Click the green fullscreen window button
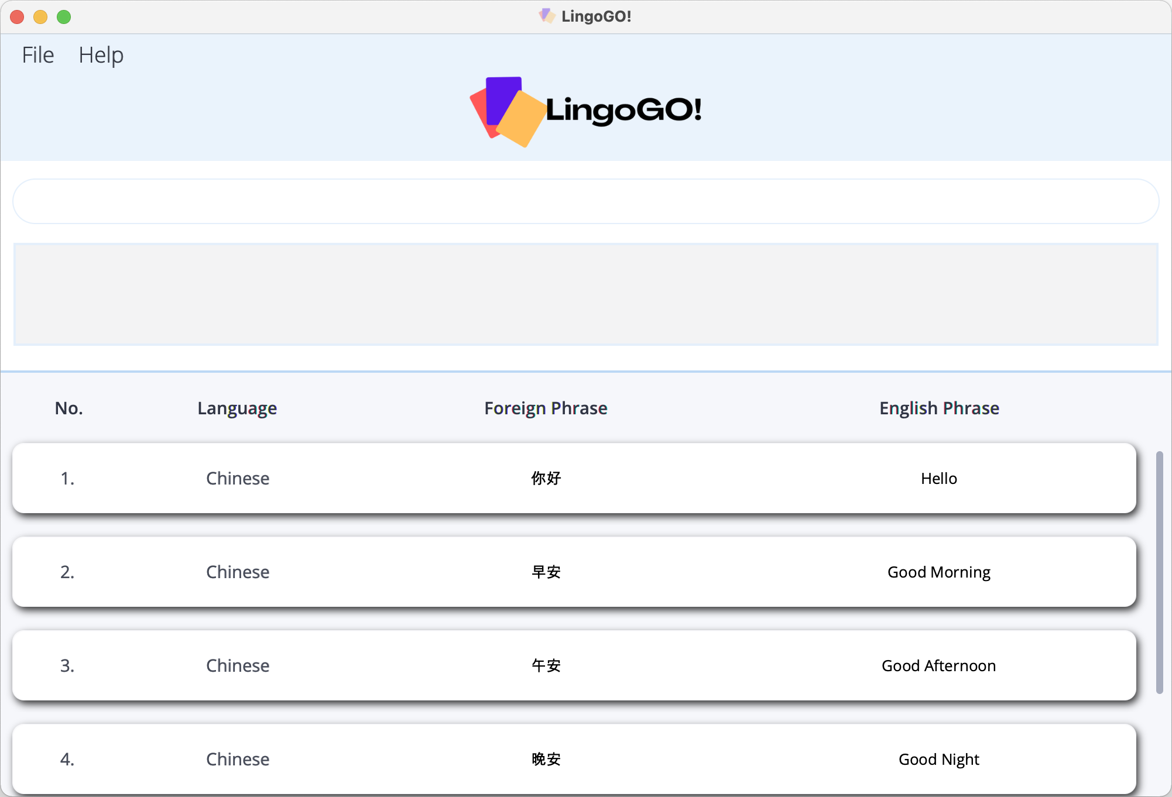 tap(64, 17)
